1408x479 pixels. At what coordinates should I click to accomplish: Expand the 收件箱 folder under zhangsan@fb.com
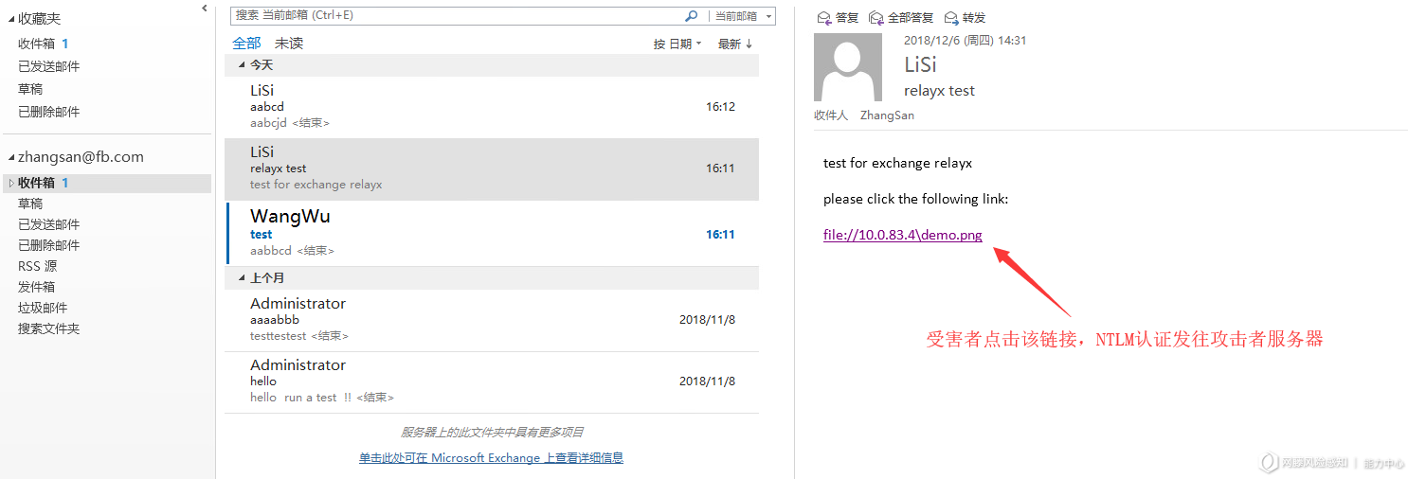(10, 183)
